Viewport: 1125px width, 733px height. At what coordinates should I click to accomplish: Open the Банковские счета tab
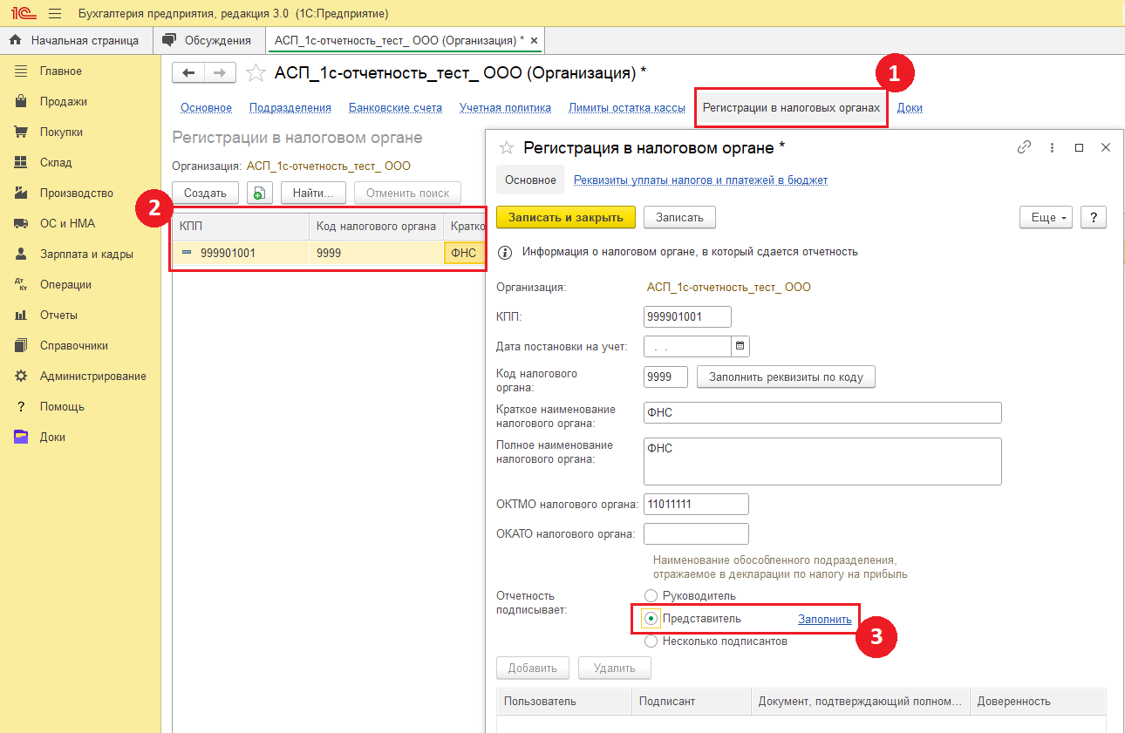[x=395, y=108]
